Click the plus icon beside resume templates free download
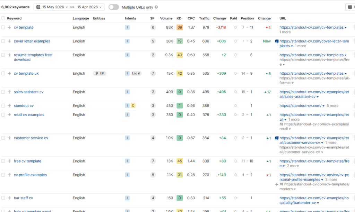 9,55
